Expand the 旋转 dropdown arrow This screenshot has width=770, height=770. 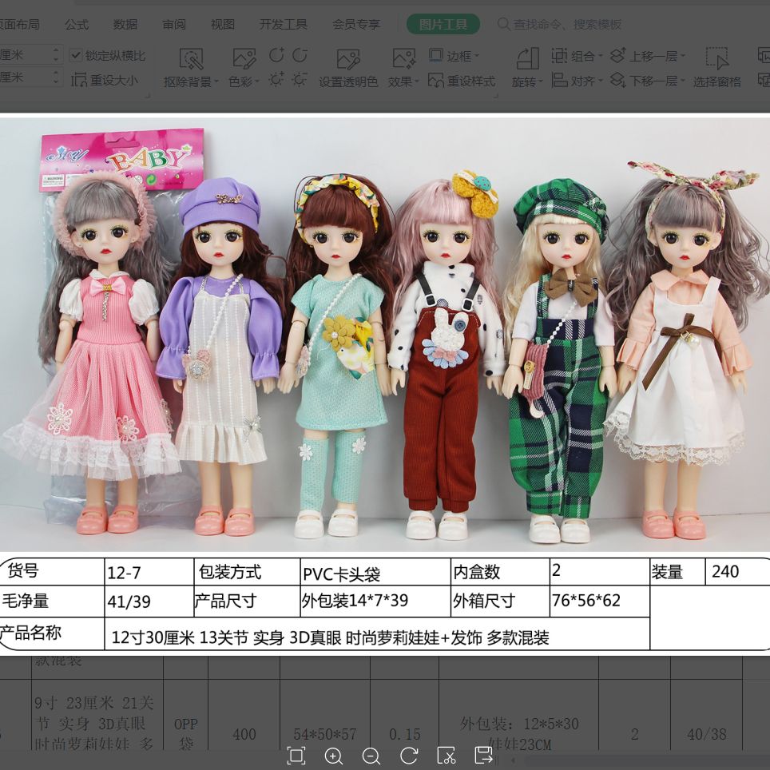coord(540,81)
